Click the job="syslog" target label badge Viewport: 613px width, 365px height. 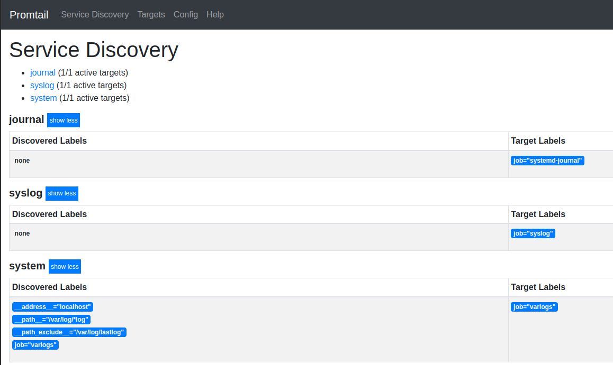533,233
